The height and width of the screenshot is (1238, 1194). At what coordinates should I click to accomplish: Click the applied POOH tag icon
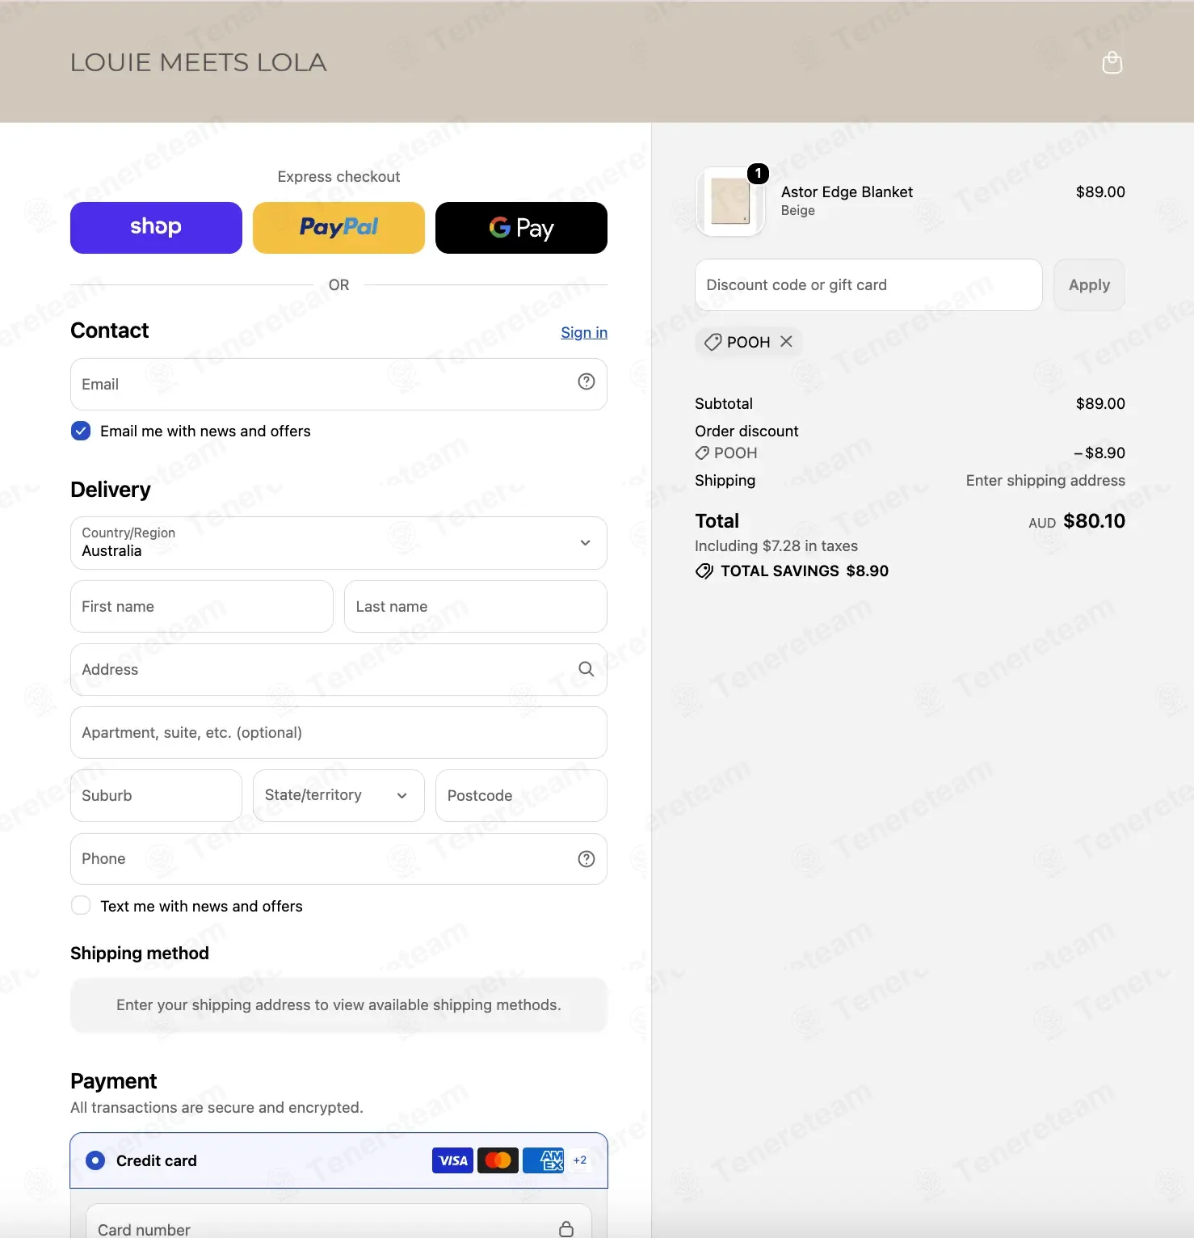(713, 342)
